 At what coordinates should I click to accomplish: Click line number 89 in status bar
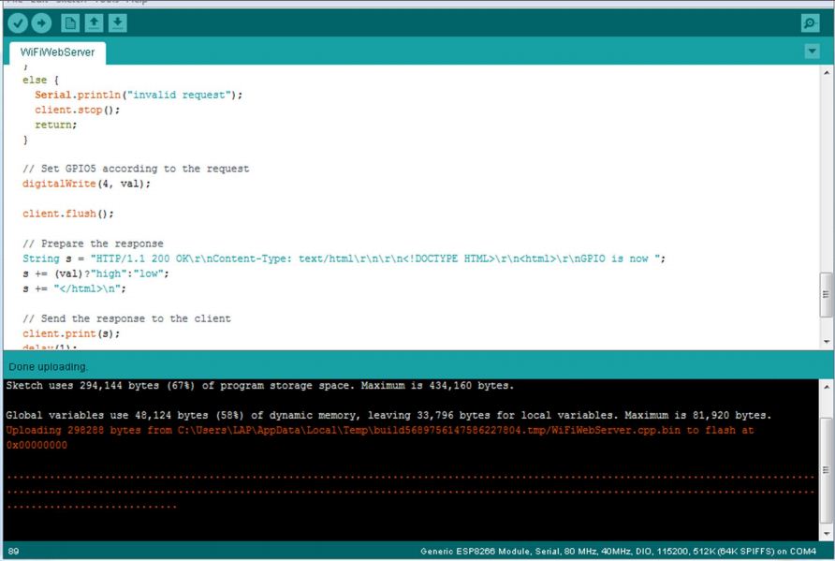click(x=14, y=551)
